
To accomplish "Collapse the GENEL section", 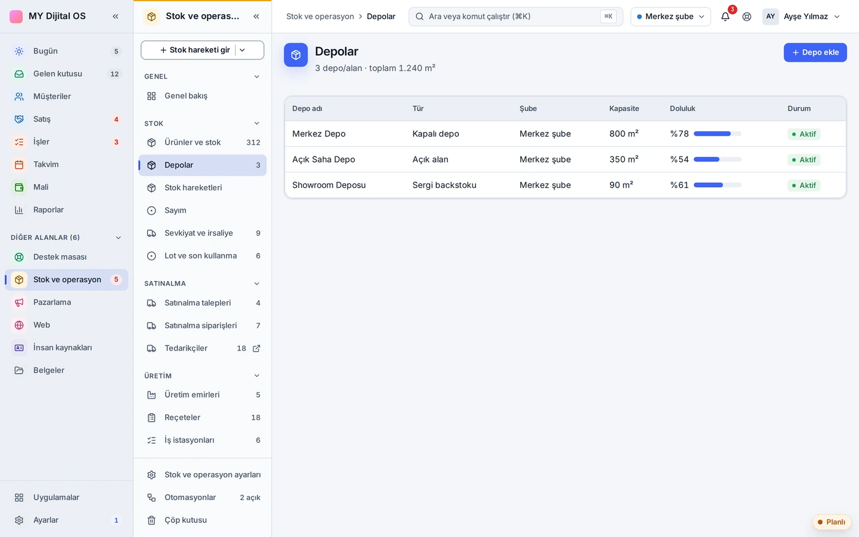I will point(256,77).
